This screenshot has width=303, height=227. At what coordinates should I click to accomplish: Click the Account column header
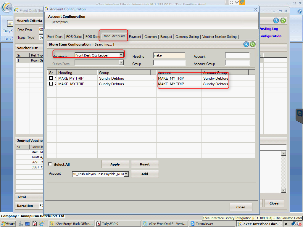(x=179, y=73)
